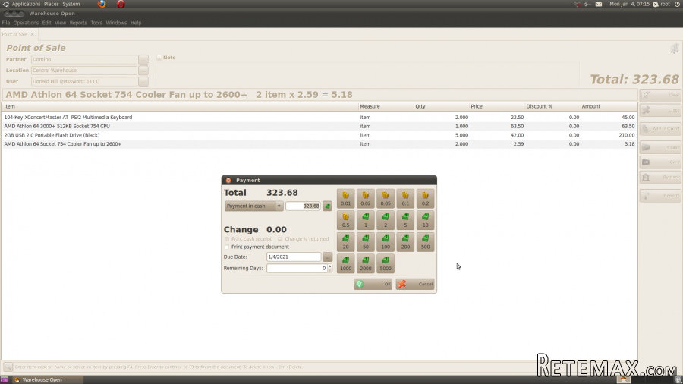Add a 100 banknote to payment
This screenshot has height=384, width=683.
point(386,242)
